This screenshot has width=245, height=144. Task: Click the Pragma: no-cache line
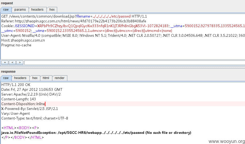tap(16, 45)
